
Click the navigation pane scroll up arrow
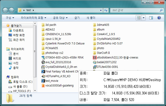pos(35,23)
